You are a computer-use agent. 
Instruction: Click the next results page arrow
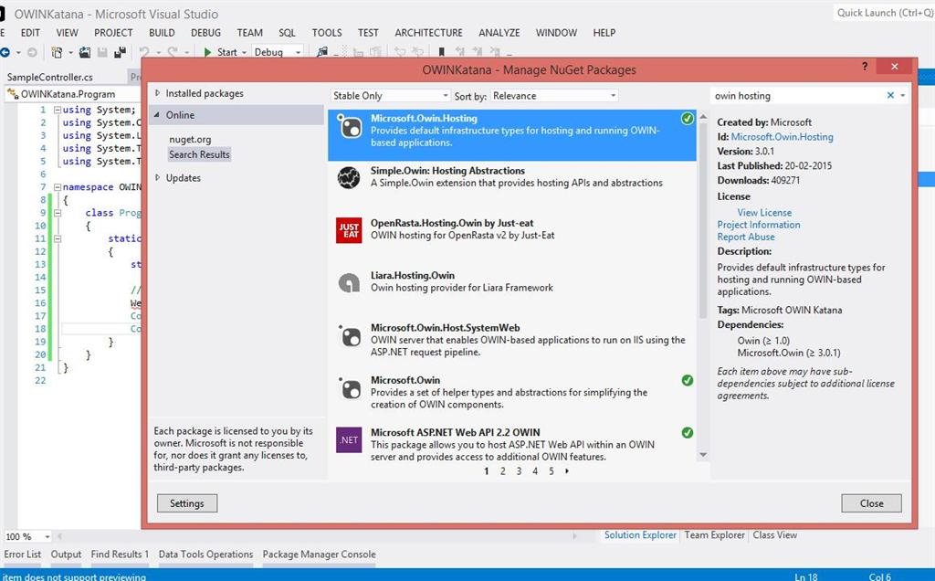coord(566,471)
